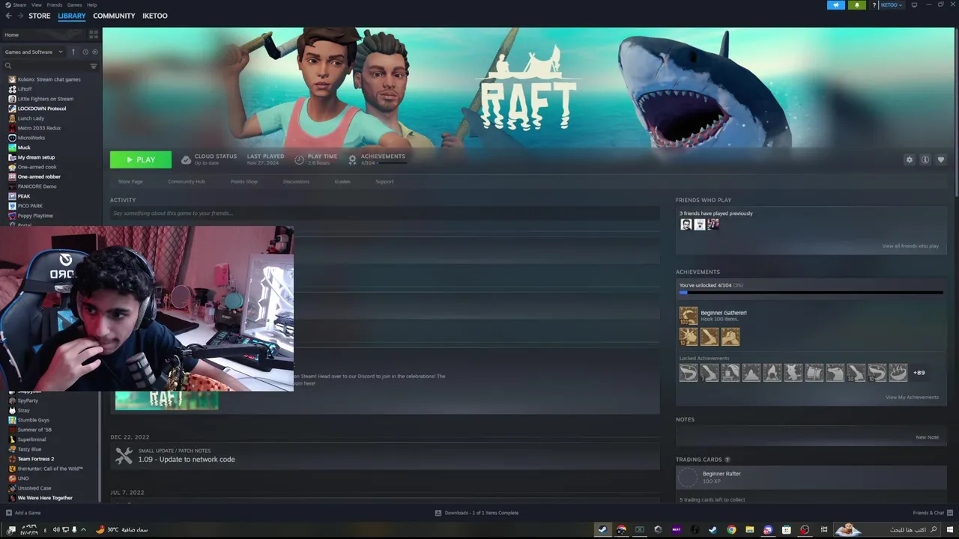Screen dimensions: 959x539
Task: Click the first friend avatar
Action: pyautogui.click(x=686, y=224)
